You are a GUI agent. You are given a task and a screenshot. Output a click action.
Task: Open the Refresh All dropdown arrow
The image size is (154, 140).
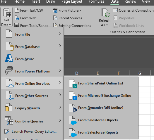107,25
